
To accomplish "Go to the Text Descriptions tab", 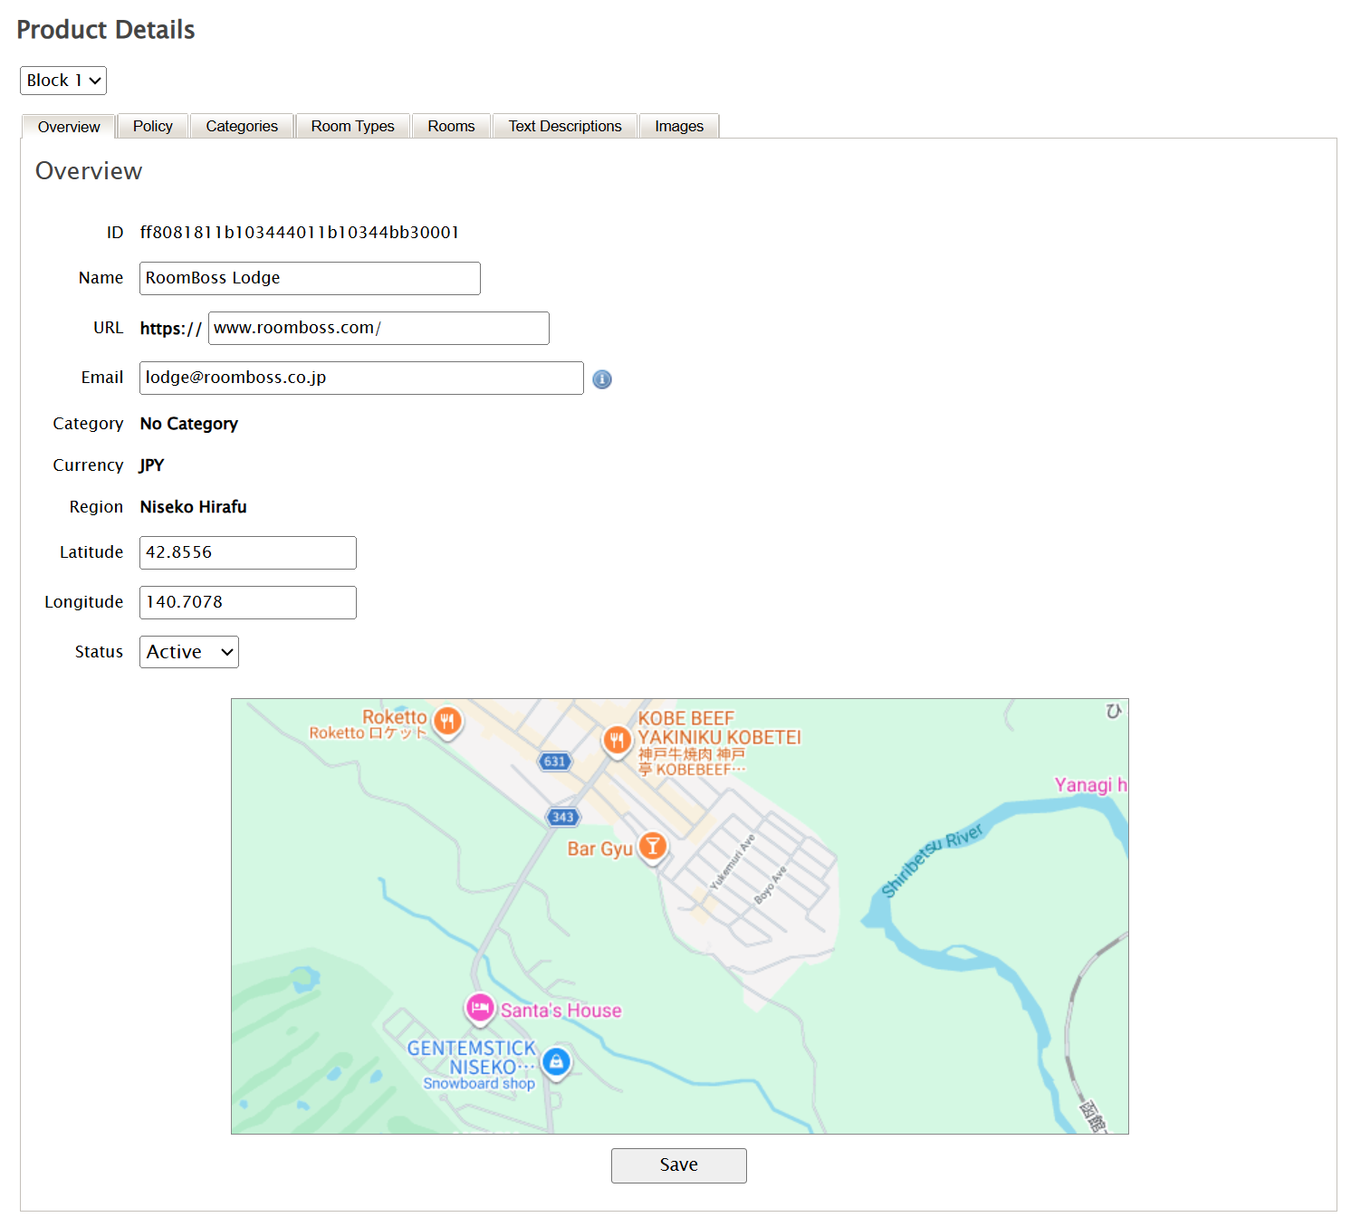I will pyautogui.click(x=565, y=126).
